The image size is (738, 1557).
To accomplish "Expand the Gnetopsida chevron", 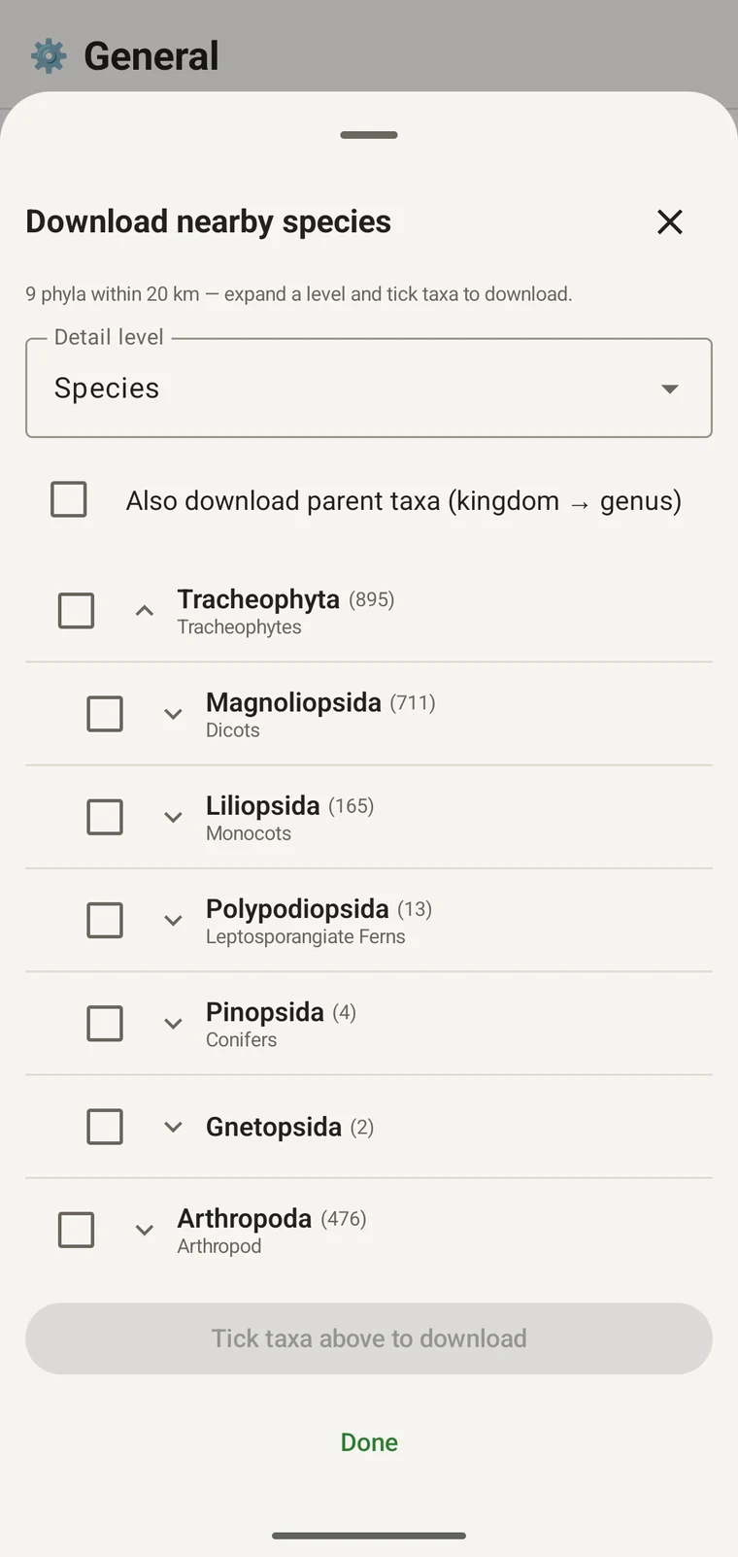I will click(x=173, y=1127).
